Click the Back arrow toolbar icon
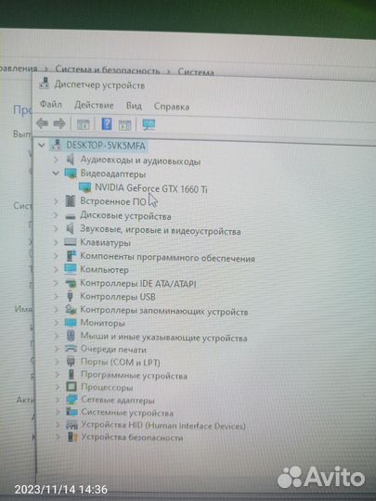The width and height of the screenshot is (376, 501). [x=42, y=123]
